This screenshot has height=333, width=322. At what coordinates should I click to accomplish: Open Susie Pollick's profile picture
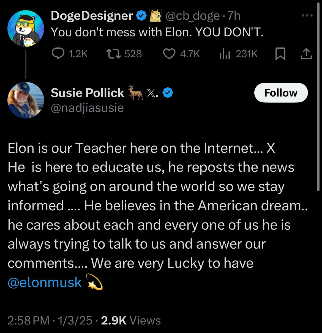(26, 100)
